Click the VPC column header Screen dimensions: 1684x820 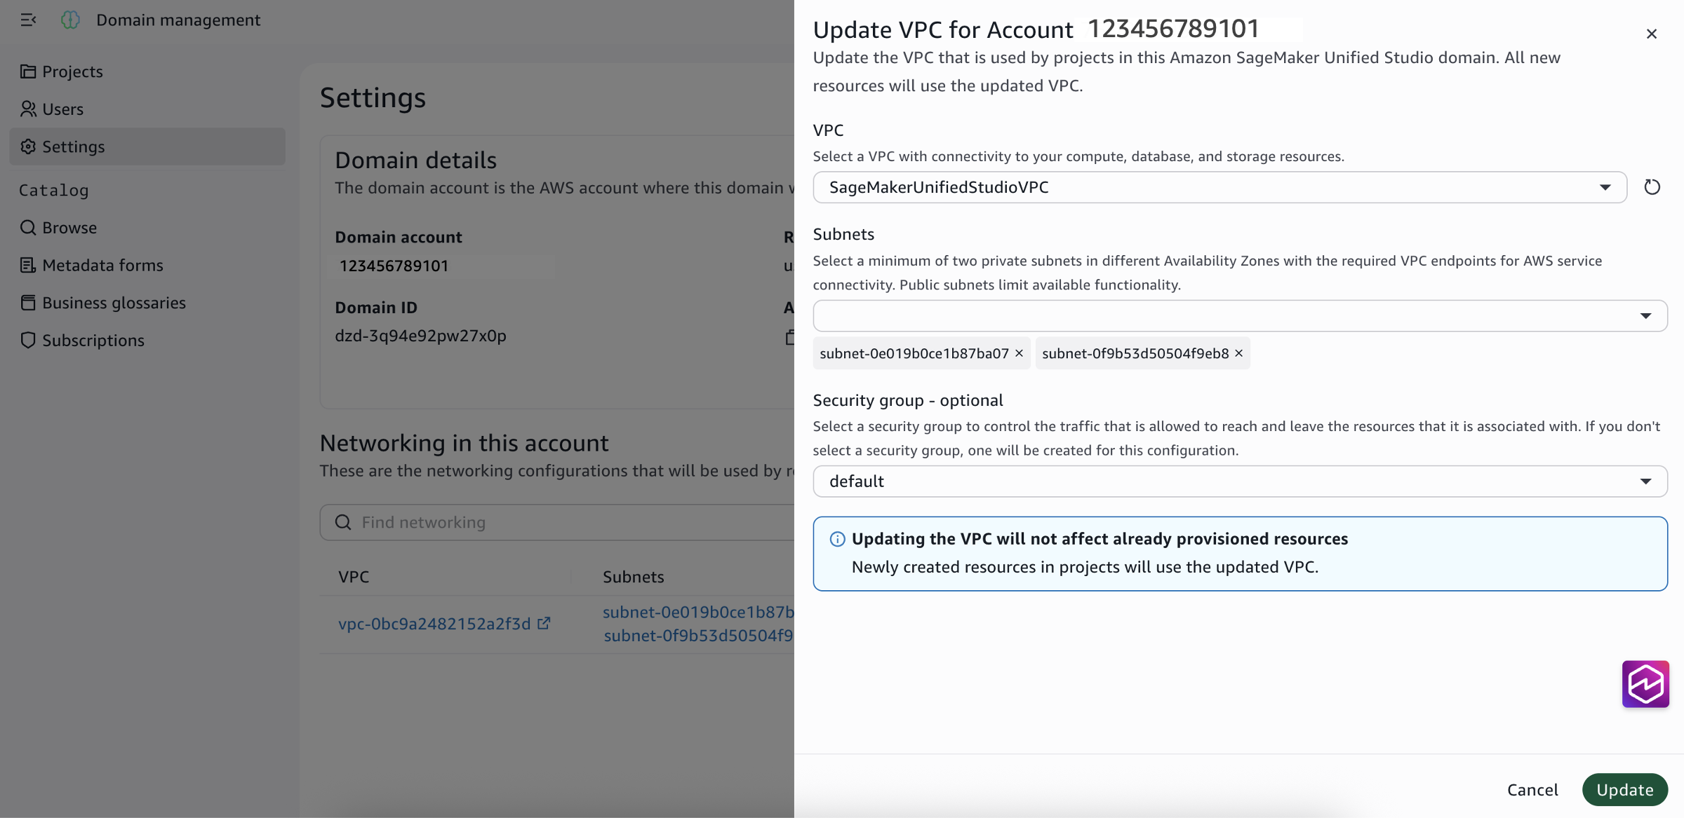[354, 578]
